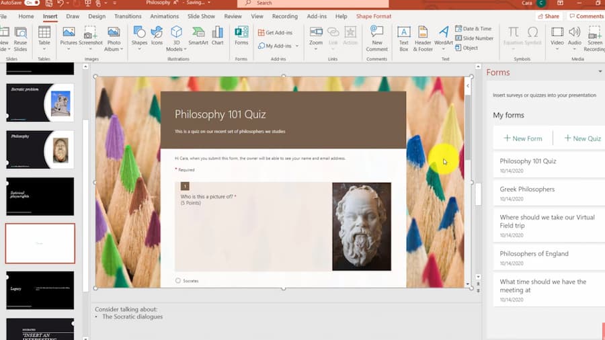Create a New Form
Viewport: 605px width, 340px height.
click(x=522, y=138)
